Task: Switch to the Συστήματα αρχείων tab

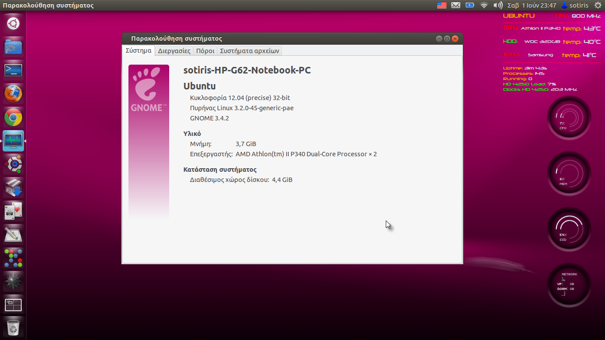Action: tap(249, 51)
